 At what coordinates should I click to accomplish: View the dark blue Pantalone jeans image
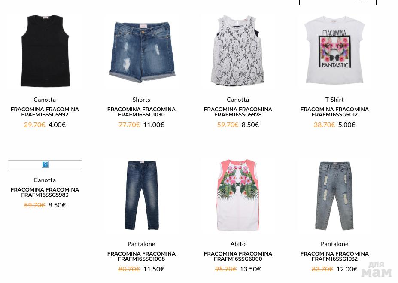[141, 195]
